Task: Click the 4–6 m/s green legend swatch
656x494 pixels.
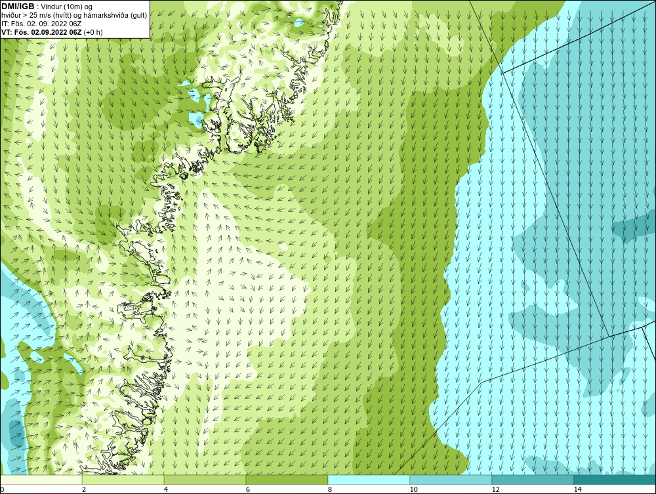Action: [x=205, y=480]
